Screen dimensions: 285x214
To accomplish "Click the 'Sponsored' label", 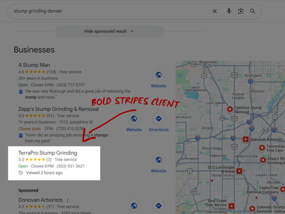I will [x=28, y=190].
